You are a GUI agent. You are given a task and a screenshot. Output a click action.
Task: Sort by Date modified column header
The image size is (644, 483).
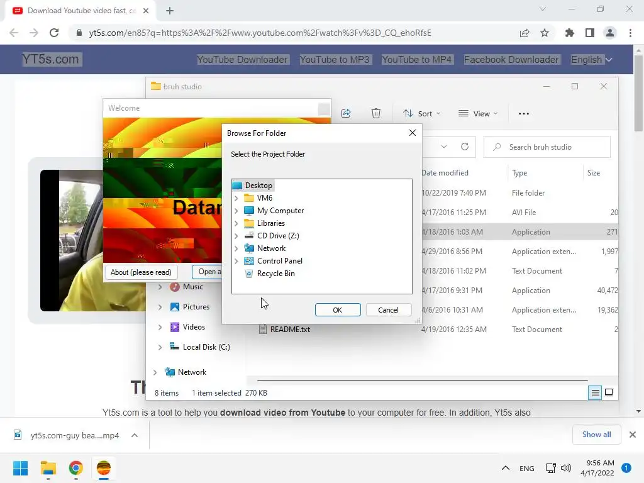tap(445, 173)
